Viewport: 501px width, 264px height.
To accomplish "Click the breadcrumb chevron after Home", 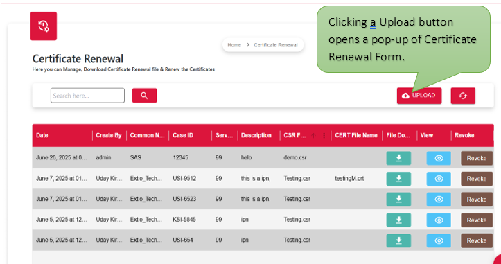I will click(x=247, y=45).
